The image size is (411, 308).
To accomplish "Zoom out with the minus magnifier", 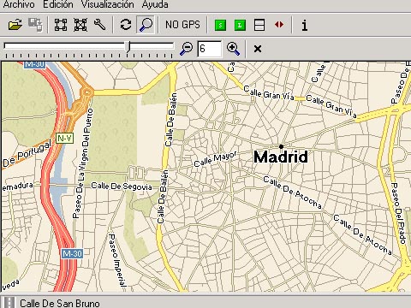I will (x=187, y=48).
